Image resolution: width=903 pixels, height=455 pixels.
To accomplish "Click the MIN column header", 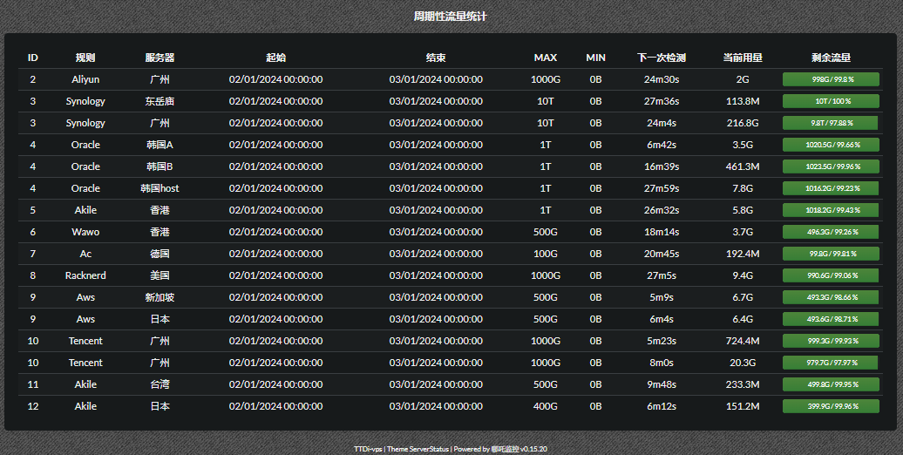I will point(595,58).
